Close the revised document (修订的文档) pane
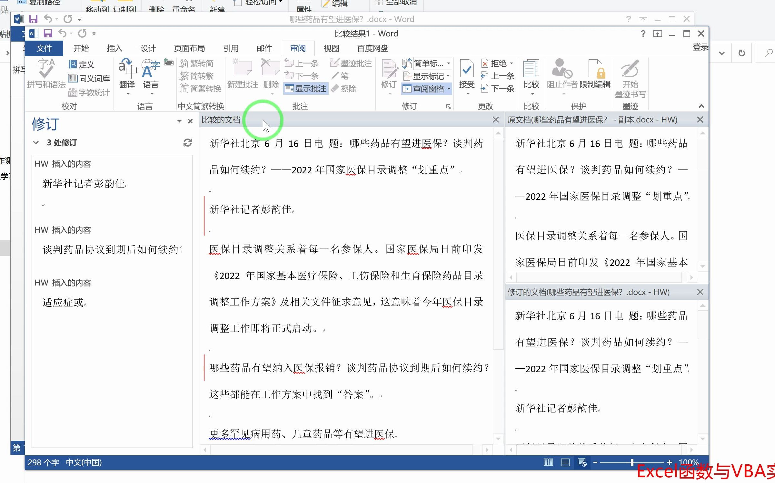The image size is (775, 484). 700,292
